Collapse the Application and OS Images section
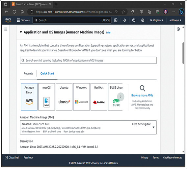This screenshot has height=169, width=187. pos(21,32)
